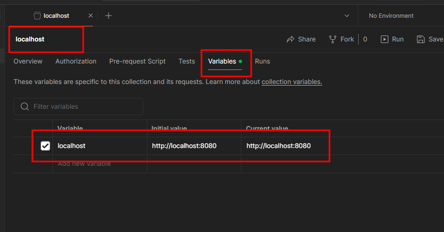The image size is (444, 232).
Task: Open the Runs tab
Action: (263, 61)
